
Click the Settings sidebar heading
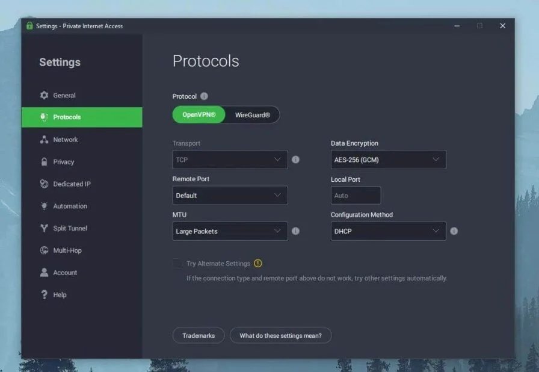(x=60, y=62)
